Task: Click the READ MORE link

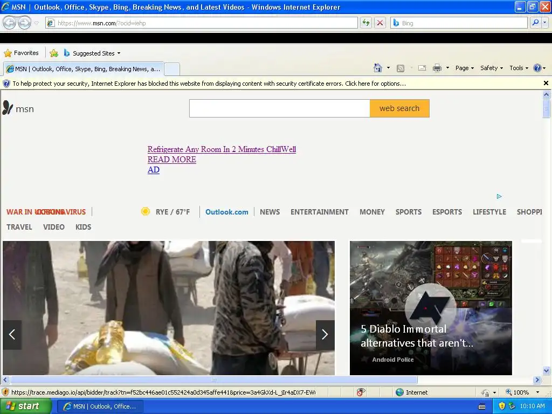Action: click(x=172, y=160)
